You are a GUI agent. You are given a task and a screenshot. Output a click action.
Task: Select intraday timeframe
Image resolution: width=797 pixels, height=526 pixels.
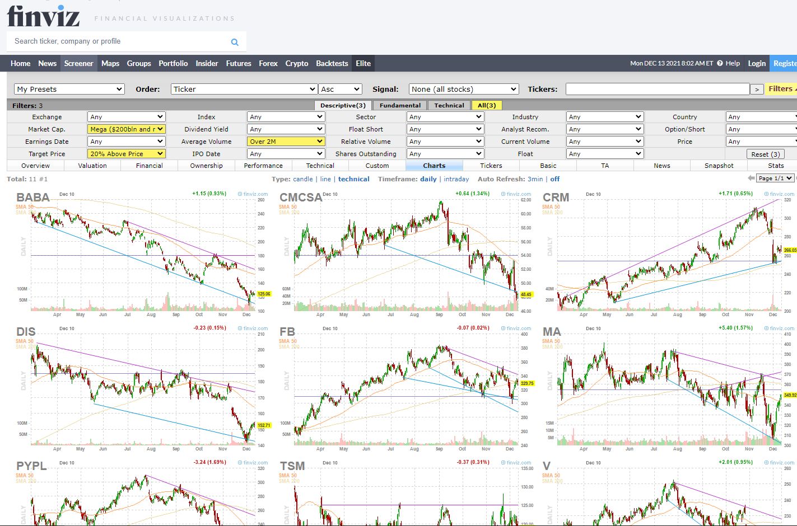click(x=456, y=179)
